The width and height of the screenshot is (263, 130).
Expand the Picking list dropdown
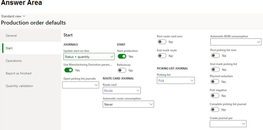point(176,80)
